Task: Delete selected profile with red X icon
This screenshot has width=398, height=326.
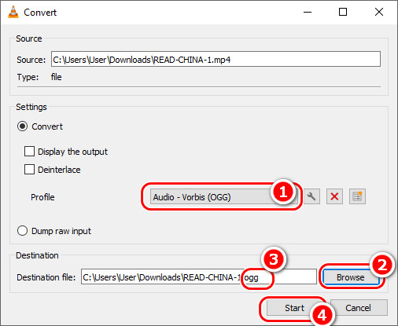Action: pos(334,196)
